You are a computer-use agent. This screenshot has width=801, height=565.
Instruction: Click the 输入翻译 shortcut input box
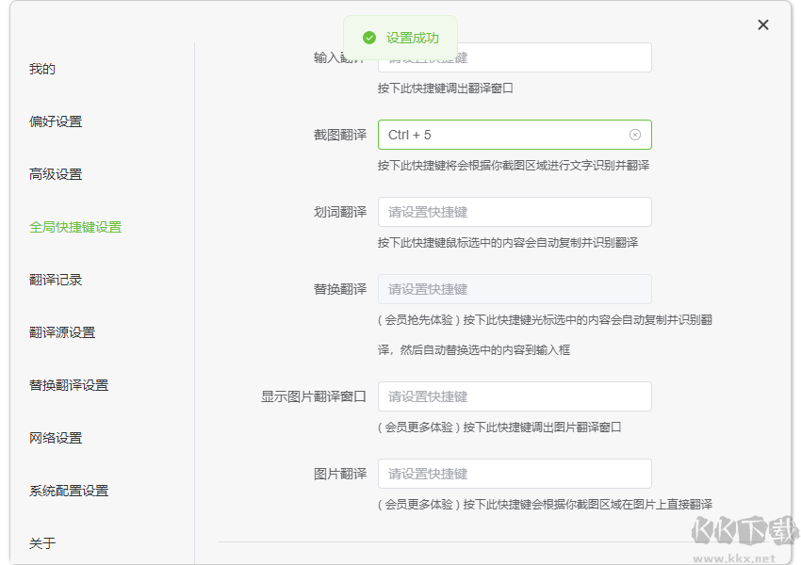pos(515,56)
